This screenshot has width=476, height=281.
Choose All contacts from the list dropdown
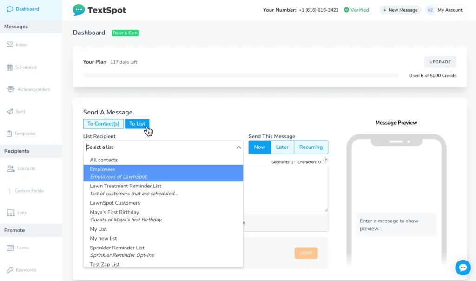[163, 160]
